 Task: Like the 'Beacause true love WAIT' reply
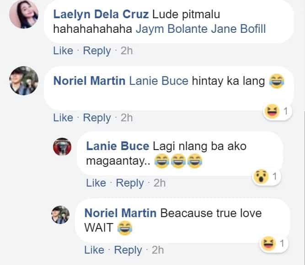(94, 250)
